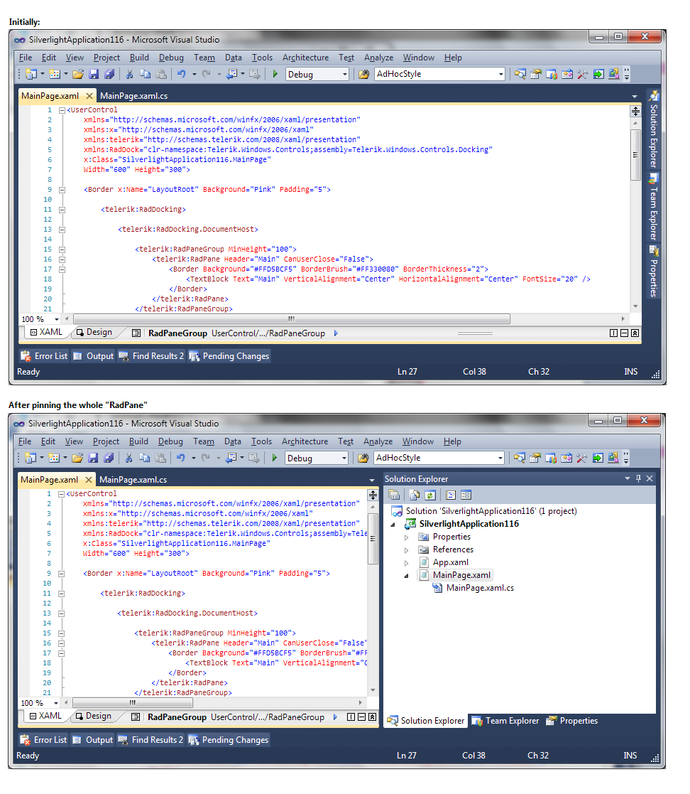Toggle vertical split view in 'After pinning' editor
Screen dimensions: 690x794
tap(351, 717)
